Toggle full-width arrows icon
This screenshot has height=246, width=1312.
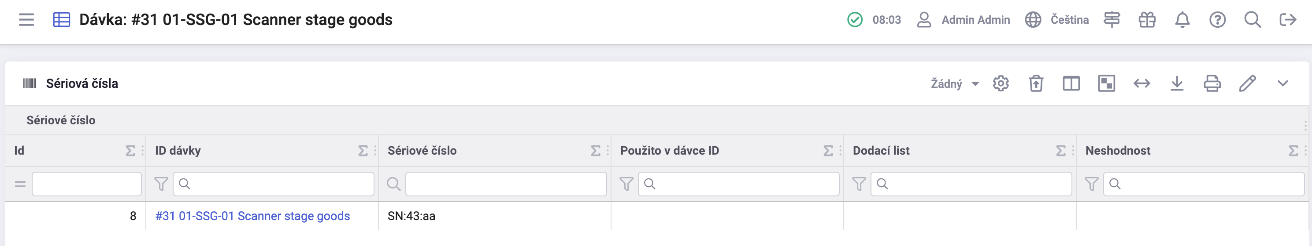click(x=1142, y=83)
